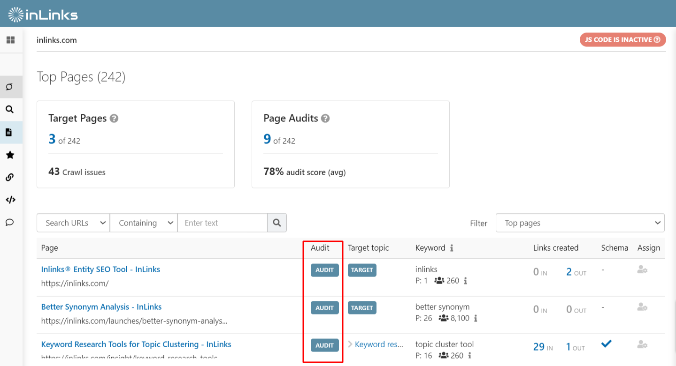This screenshot has height=366, width=676.
Task: Click 0 OUT links for Better Synonym Analysis
Action: [x=576, y=309]
